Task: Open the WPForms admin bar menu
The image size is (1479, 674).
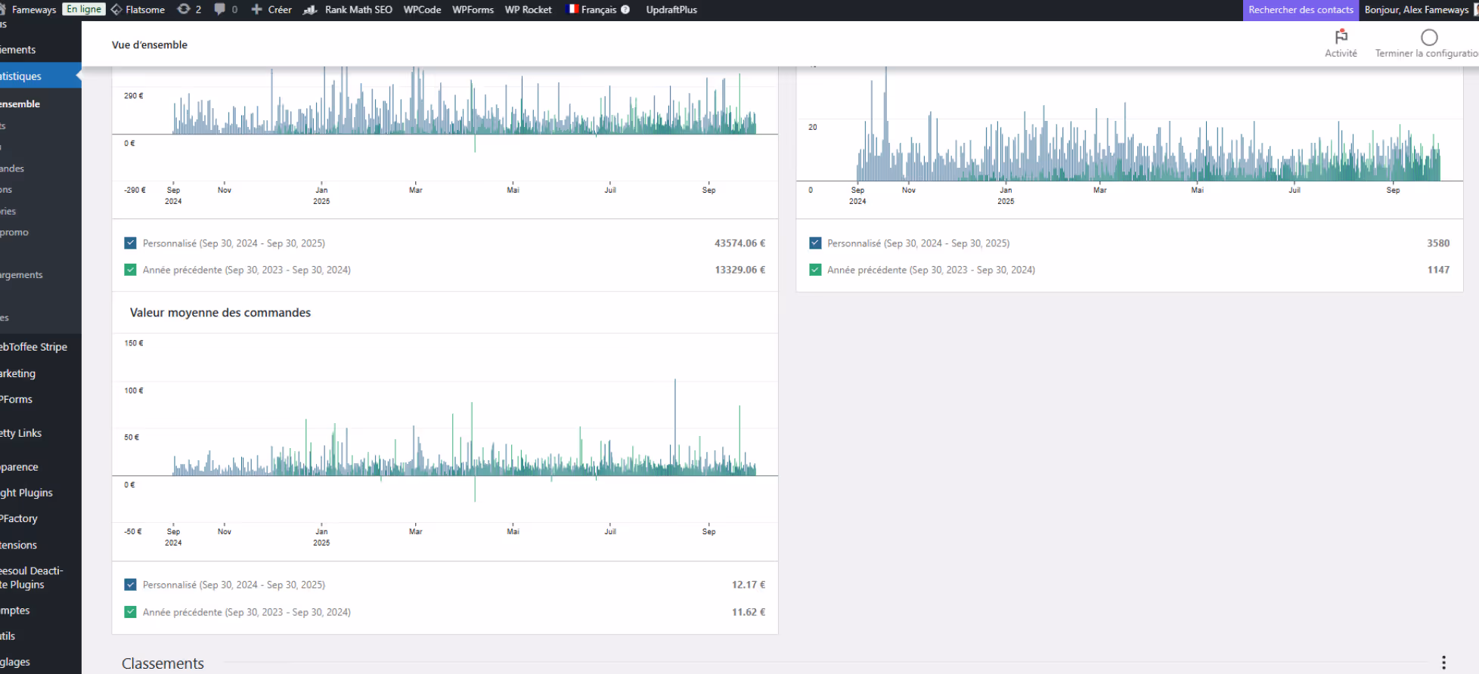Action: [x=473, y=10]
